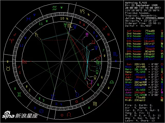
Task: Click the blue Pluto glyph inside the chart
Action: [96, 48]
